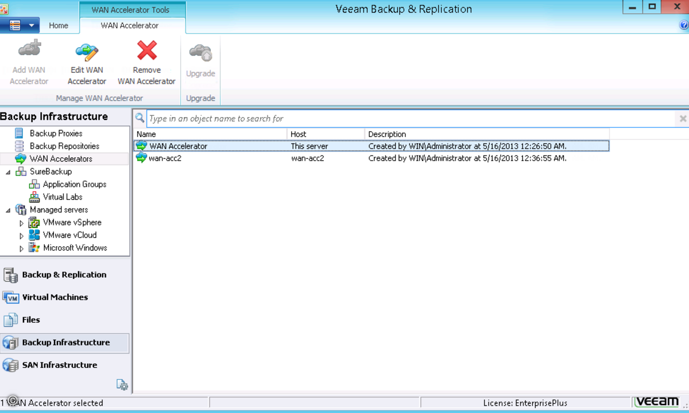Click the search magnifier icon
This screenshot has height=413, width=689.
point(140,118)
